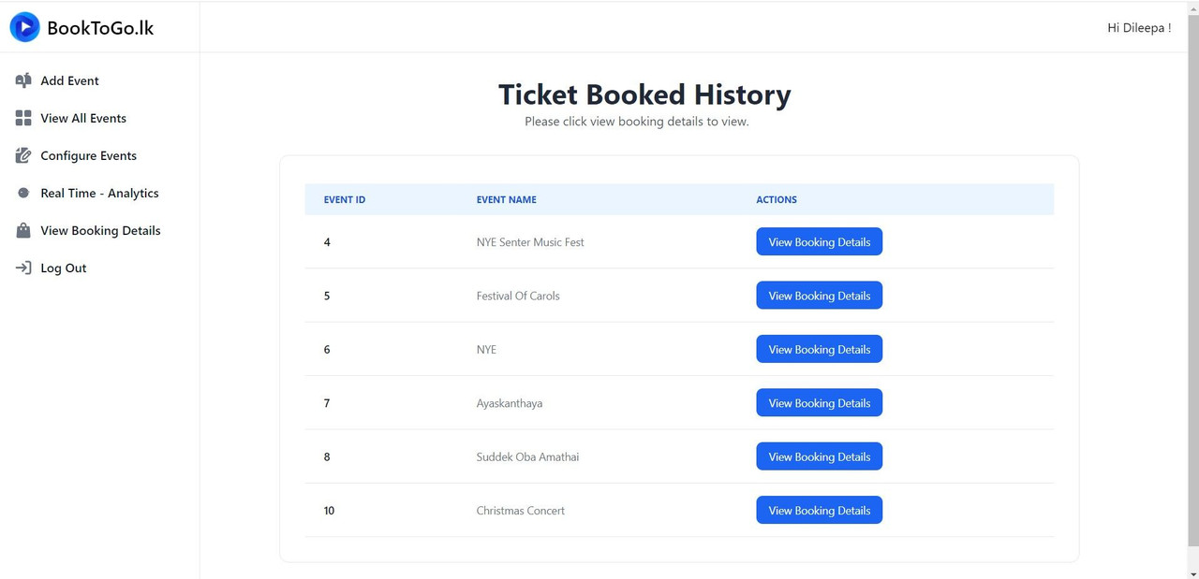Viewport: 1199px width, 579px height.
Task: Click the BookToGo.lk play logo icon
Action: click(x=24, y=27)
